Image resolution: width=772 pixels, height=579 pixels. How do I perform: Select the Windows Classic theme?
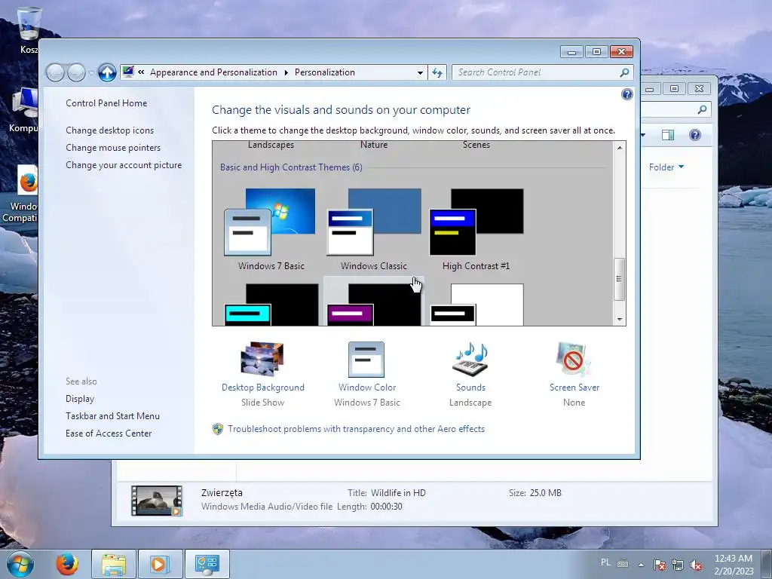[374, 229]
